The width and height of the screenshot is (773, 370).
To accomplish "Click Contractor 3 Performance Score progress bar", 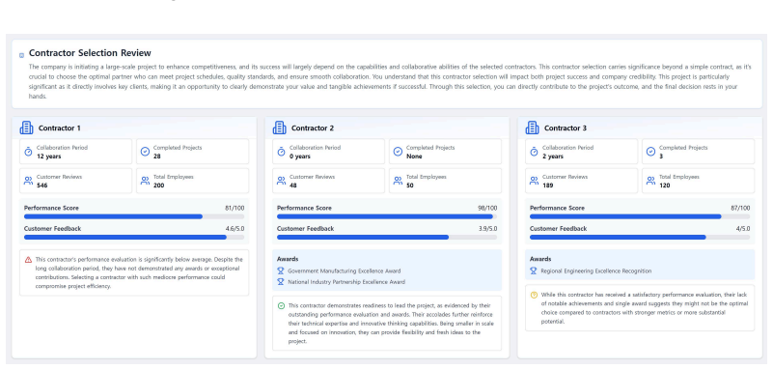I will tap(640, 216).
